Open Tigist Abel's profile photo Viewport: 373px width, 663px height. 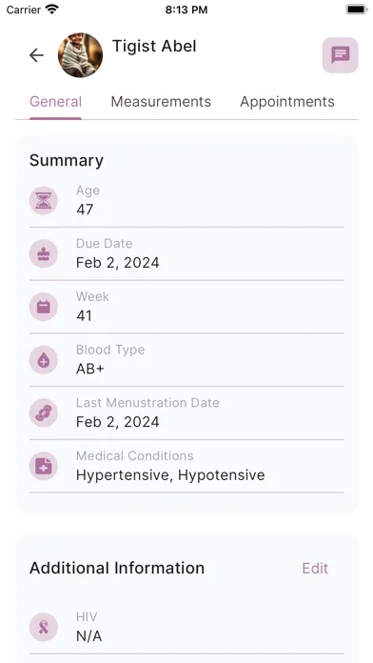[80, 55]
